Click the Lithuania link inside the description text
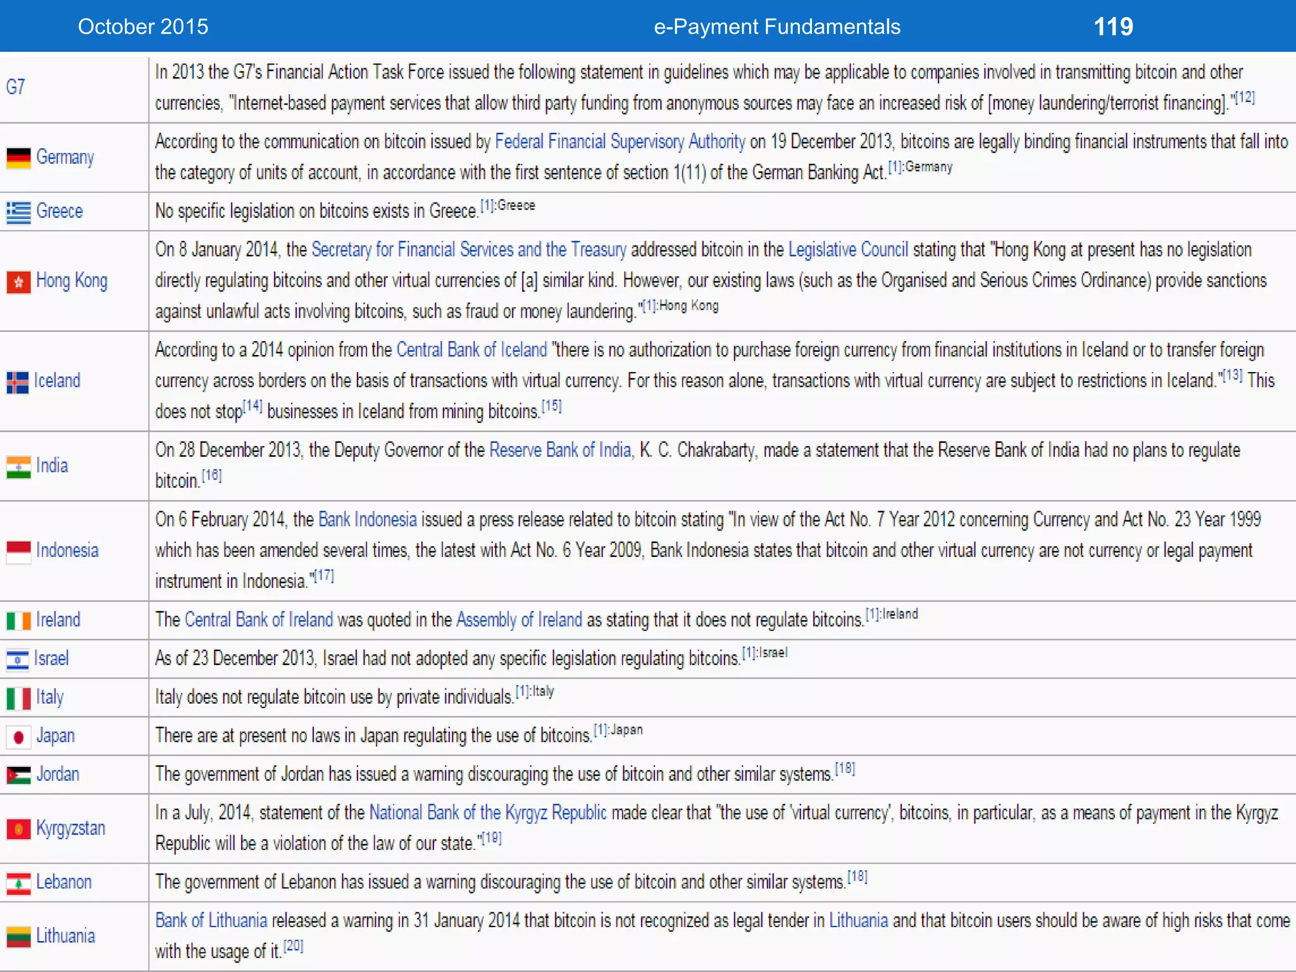1296x972 pixels. [859, 920]
